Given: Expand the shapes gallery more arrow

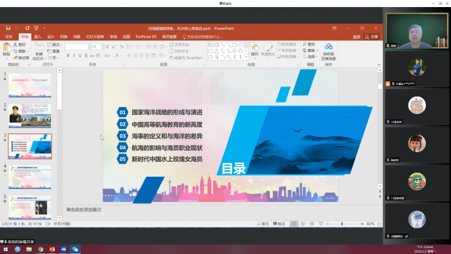Looking at the screenshot, I should tap(246, 57).
